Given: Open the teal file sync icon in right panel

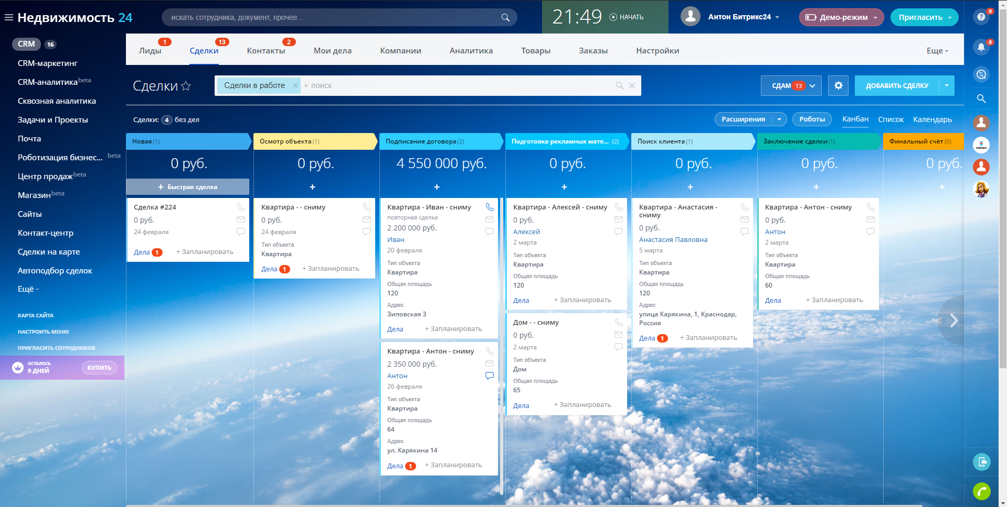Looking at the screenshot, I should (x=981, y=462).
